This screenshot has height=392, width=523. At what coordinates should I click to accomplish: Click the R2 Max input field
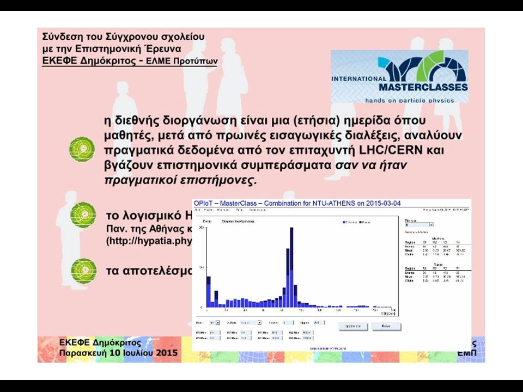tap(246, 338)
